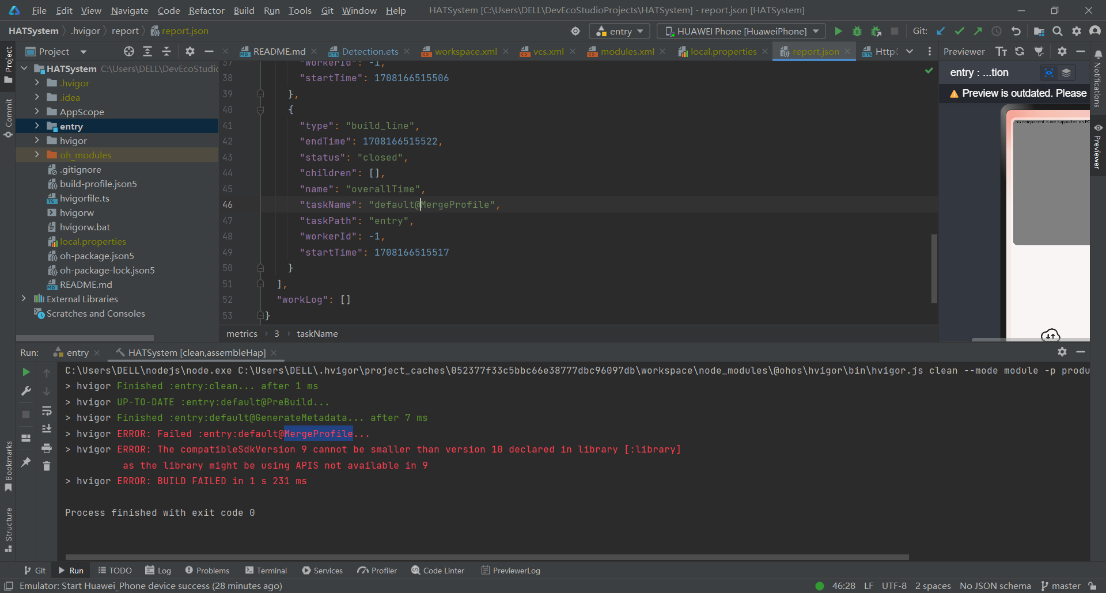This screenshot has height=593, width=1106.
Task: Click 'No JSON schema' in status bar
Action: (995, 586)
